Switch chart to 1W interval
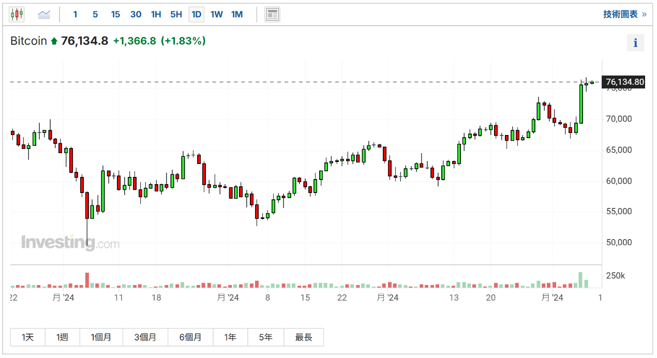Viewport: 657px width, 358px height. tap(216, 14)
